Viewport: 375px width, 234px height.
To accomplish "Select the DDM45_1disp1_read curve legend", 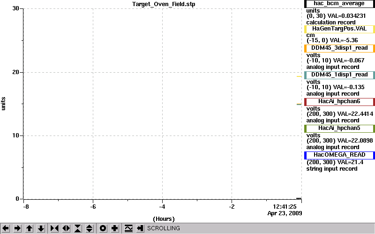I will click(339, 75).
